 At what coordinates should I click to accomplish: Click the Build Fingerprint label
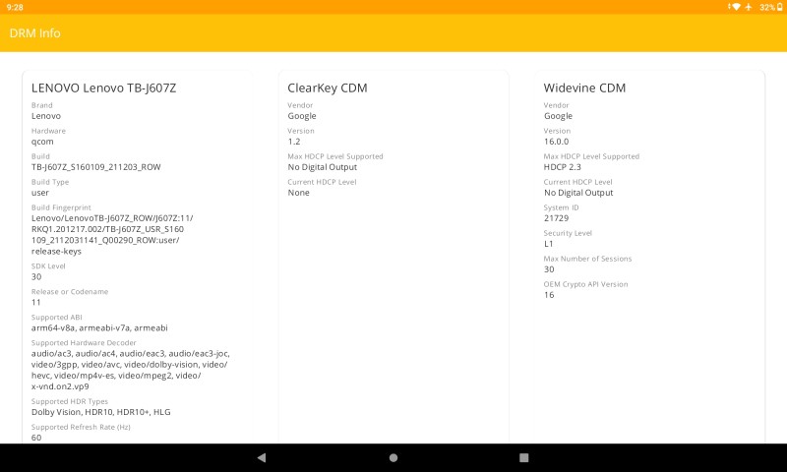tap(61, 207)
